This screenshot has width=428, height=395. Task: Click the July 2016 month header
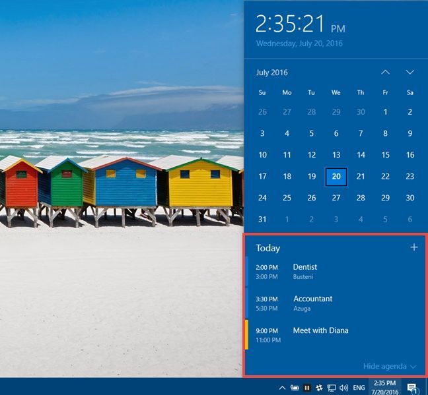271,73
